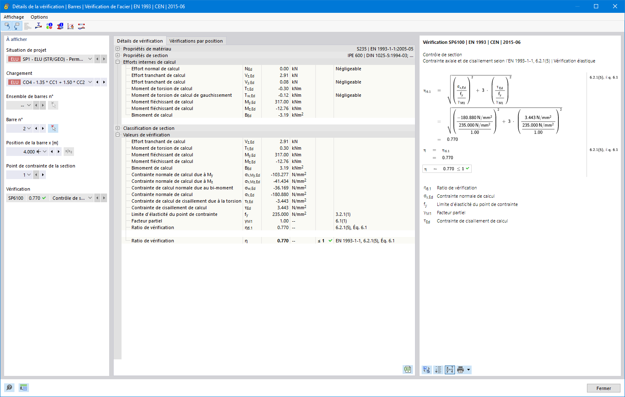Screen dimensions: 625x397
Task: Go to previous Situation de projet
Action: pyautogui.click(x=97, y=59)
